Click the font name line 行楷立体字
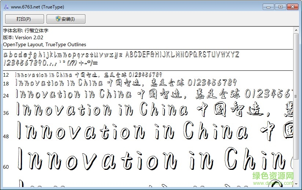This screenshot has height=190, width=302. coord(26,30)
